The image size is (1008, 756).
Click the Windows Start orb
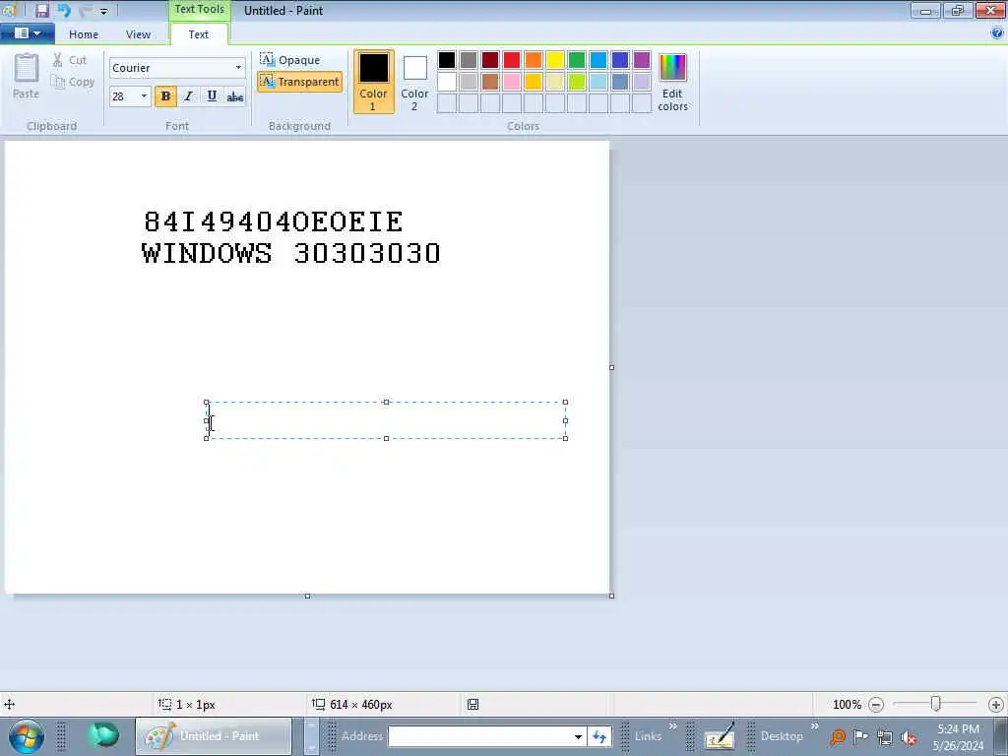click(x=27, y=736)
